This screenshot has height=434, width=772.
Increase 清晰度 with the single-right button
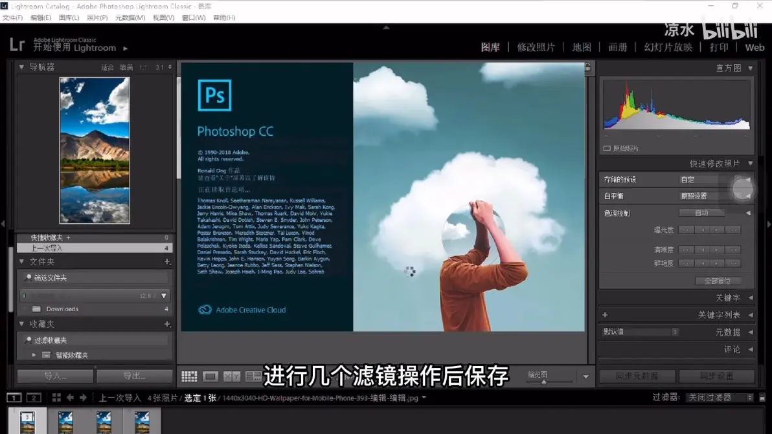coord(716,250)
